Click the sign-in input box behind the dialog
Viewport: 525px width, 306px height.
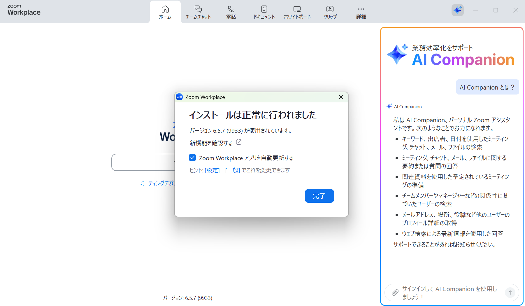coord(143,162)
